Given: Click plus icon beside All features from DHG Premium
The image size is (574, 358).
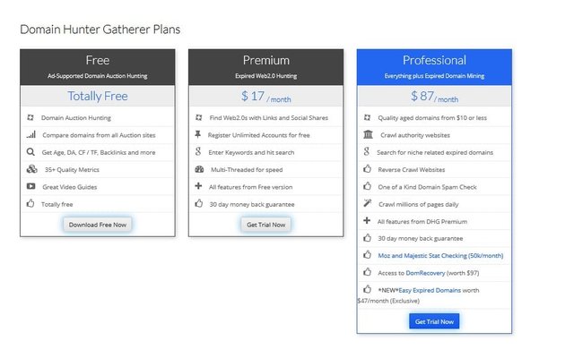Looking at the screenshot, I should [367, 221].
